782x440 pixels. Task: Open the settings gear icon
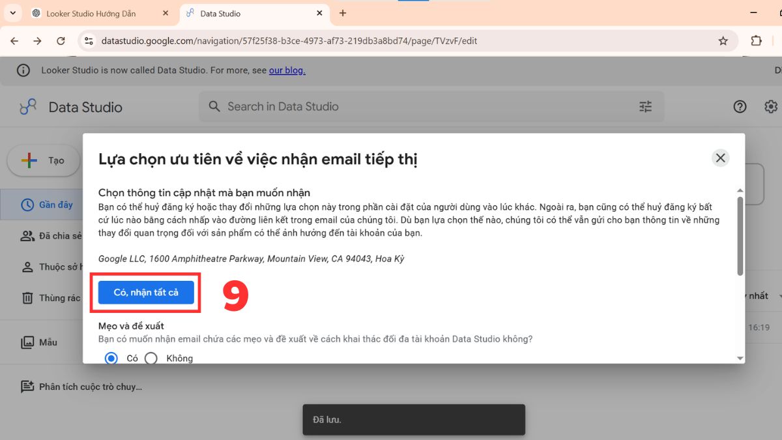coord(771,106)
